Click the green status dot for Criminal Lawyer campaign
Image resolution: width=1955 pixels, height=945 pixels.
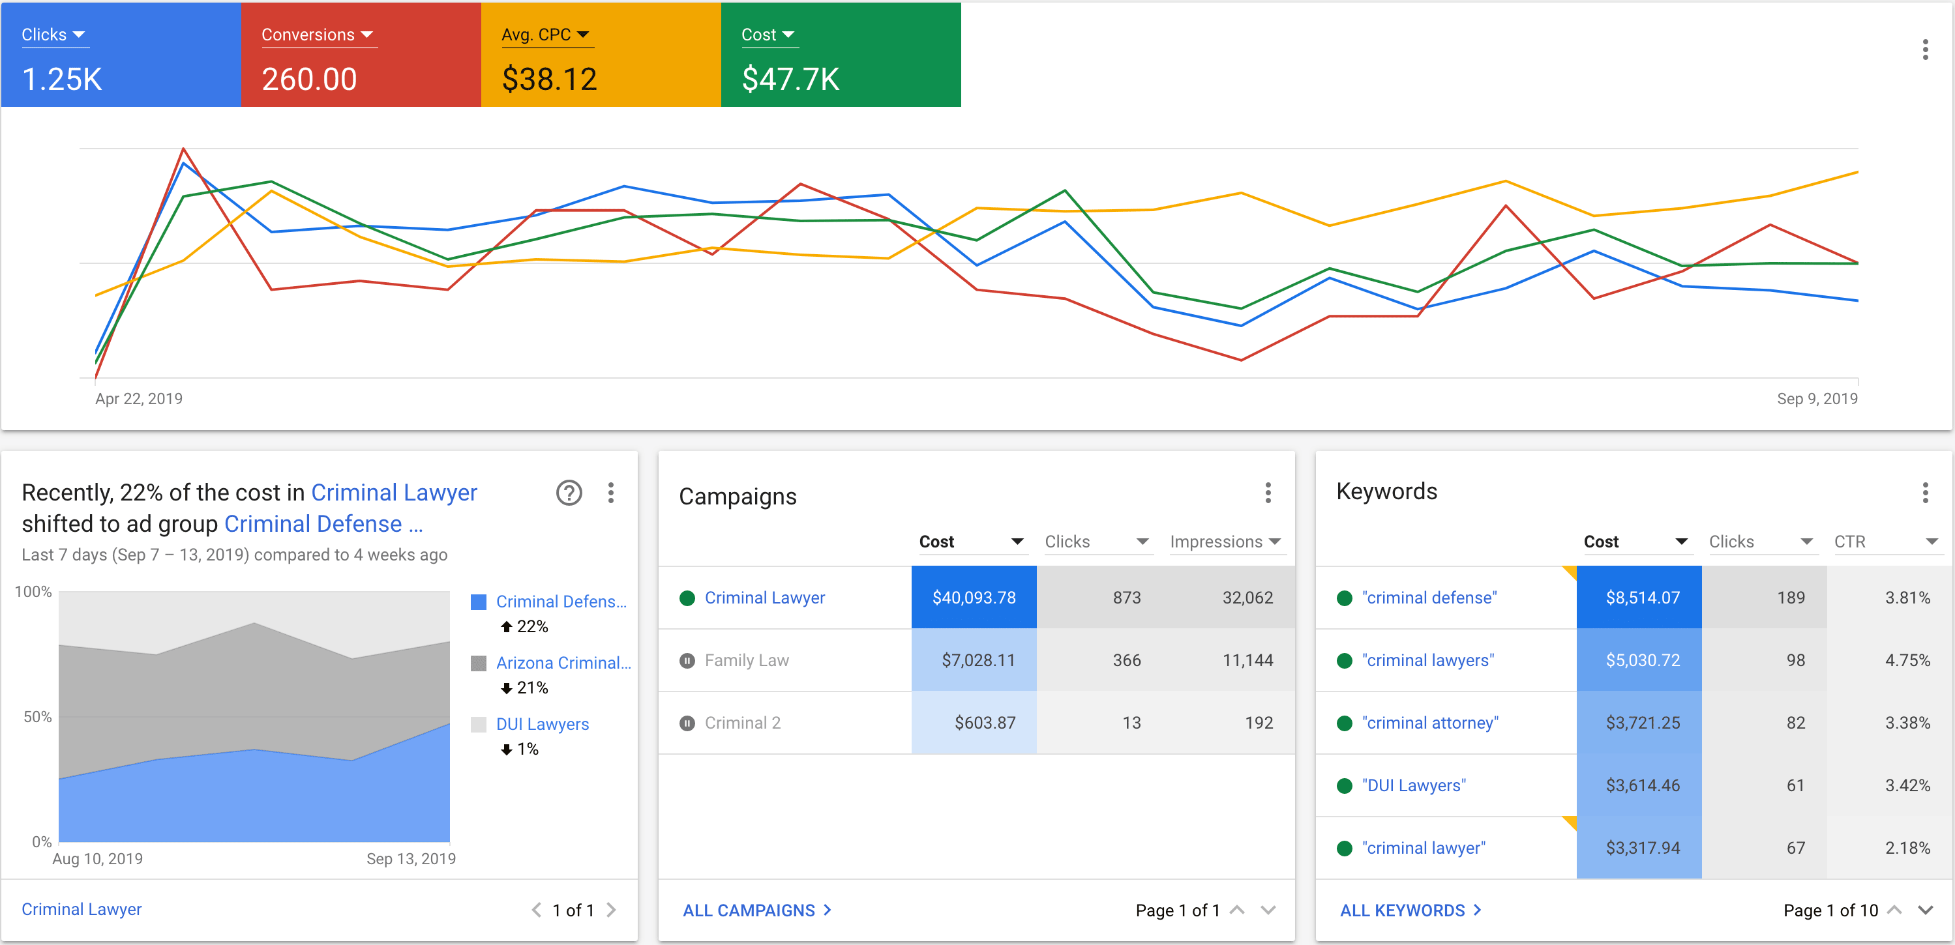tap(687, 598)
